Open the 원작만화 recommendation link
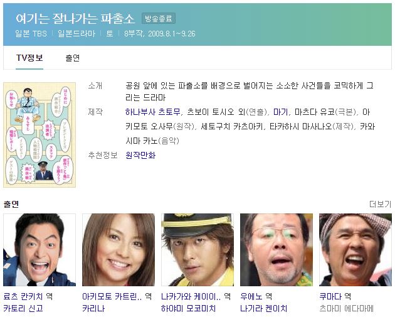 tap(140, 155)
